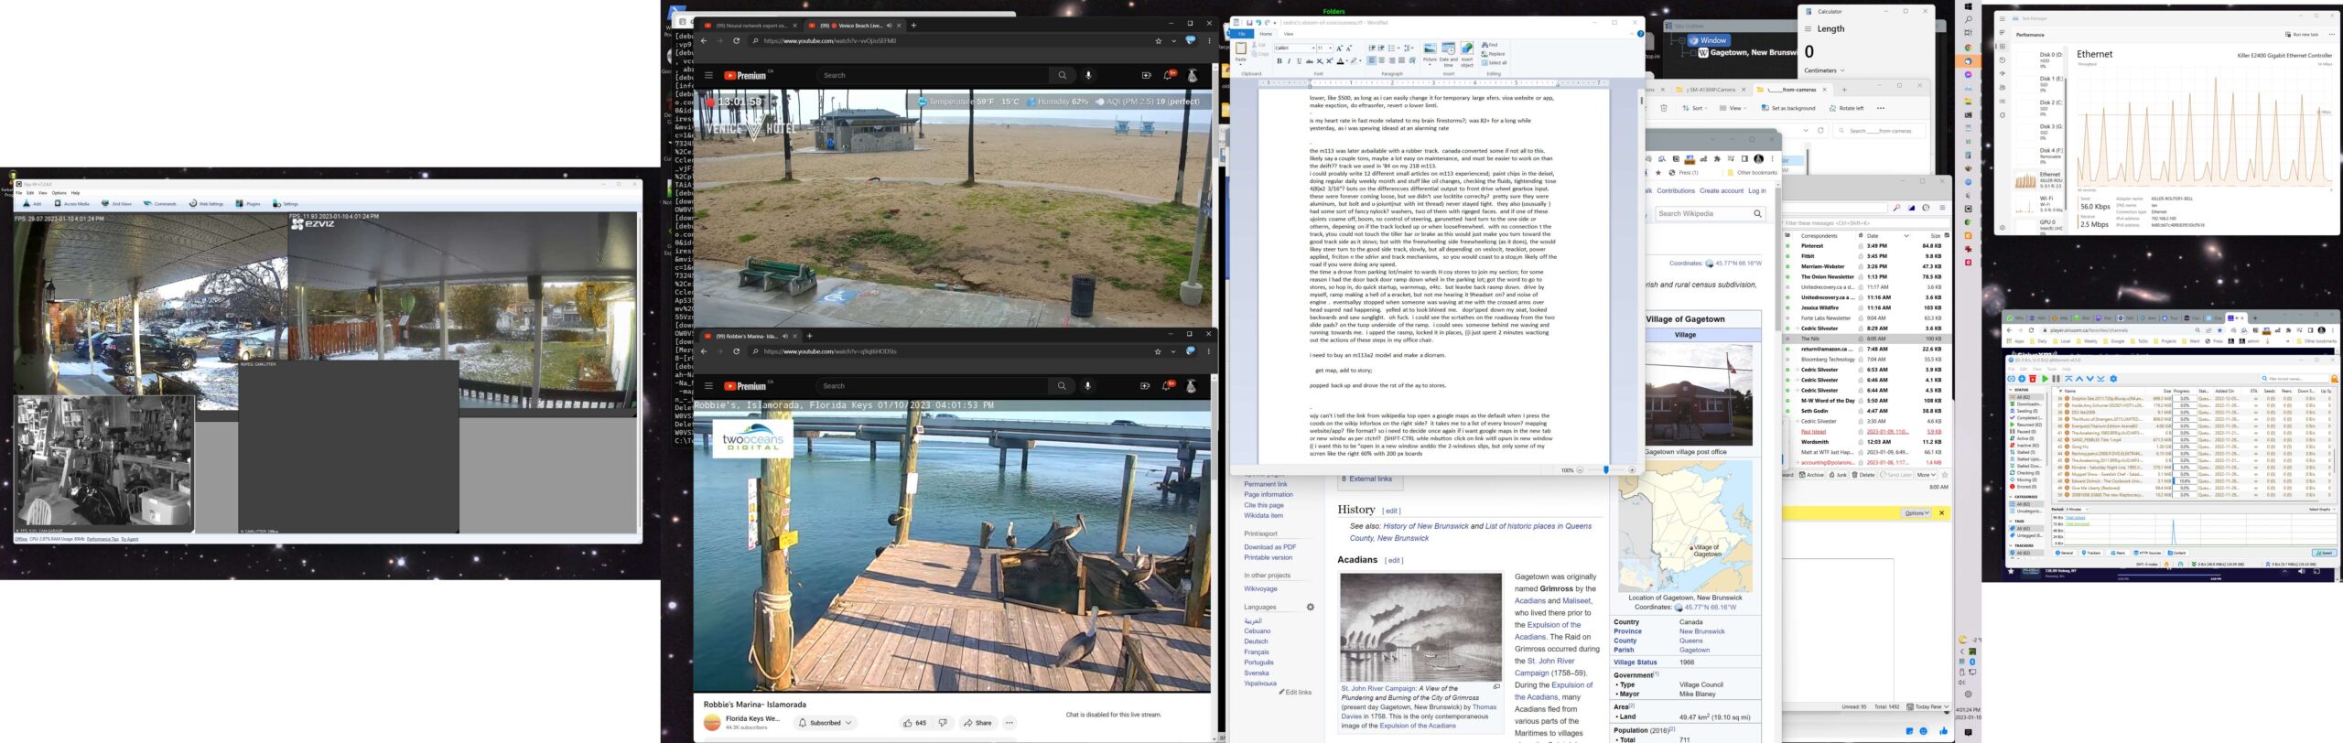Click the WordPad zoom slider handle
The image size is (2343, 743).
pyautogui.click(x=1605, y=470)
